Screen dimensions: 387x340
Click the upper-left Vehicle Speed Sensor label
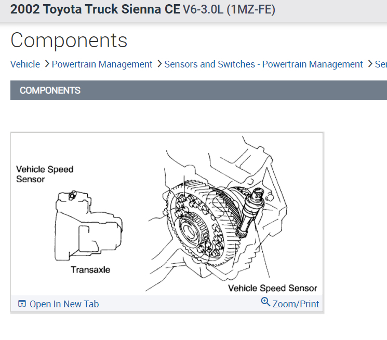pos(45,174)
